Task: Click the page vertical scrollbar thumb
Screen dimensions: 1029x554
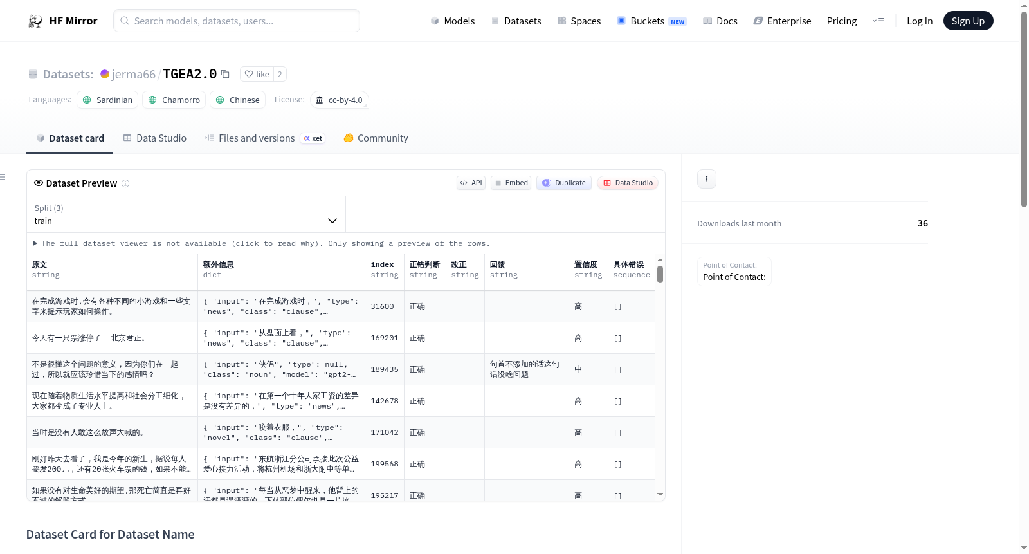Action: tap(1024, 108)
